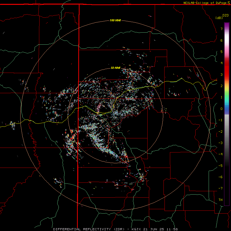Click the 7 value on the color scale
Image resolution: width=231 pixels, height=231 pixels.
point(222,29)
